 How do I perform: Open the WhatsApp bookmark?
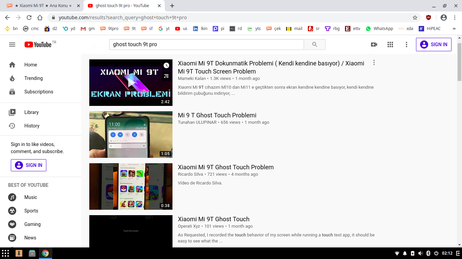(379, 29)
